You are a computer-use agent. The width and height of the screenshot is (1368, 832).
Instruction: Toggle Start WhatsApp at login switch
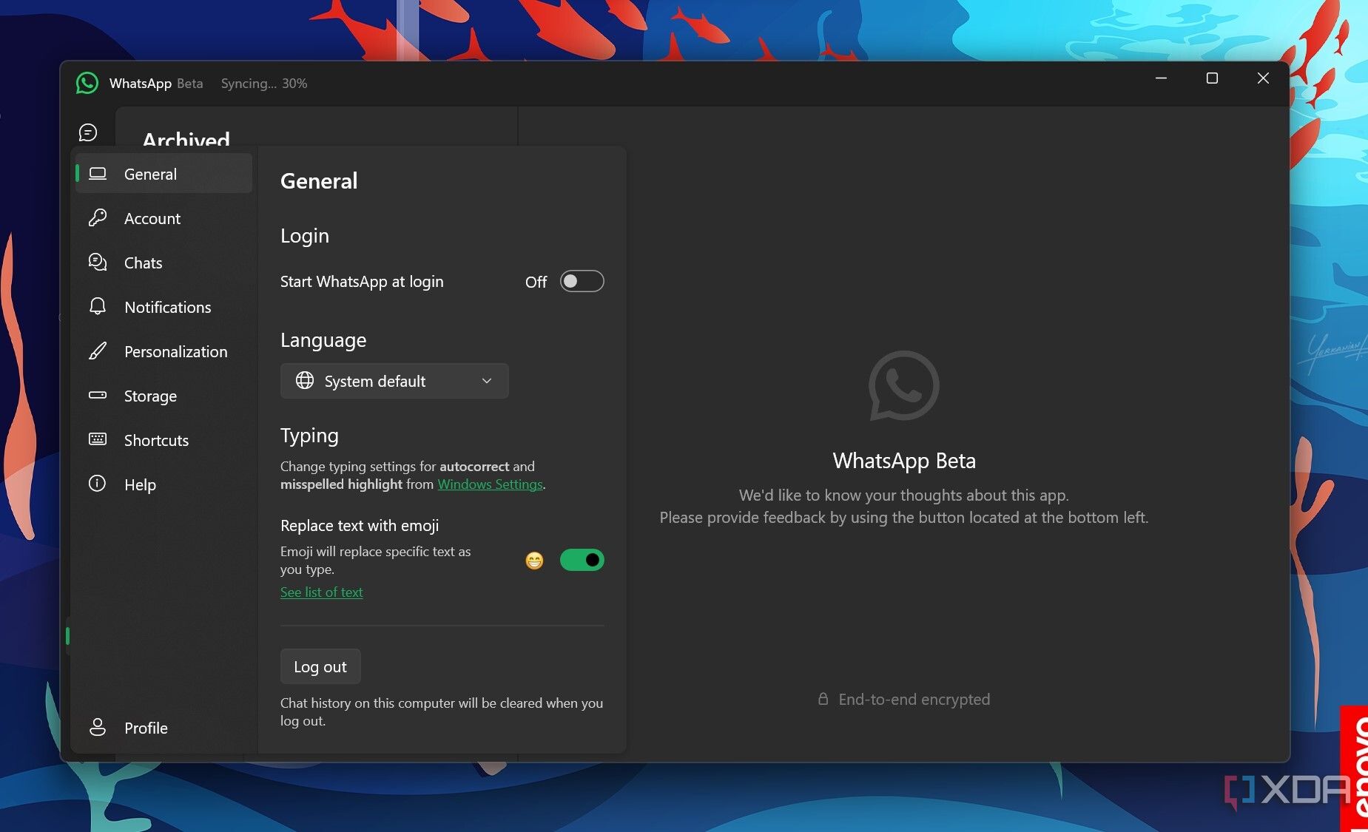pos(582,282)
